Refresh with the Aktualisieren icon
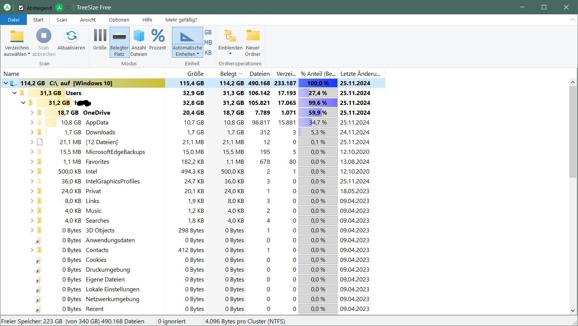The image size is (578, 326). tap(71, 36)
